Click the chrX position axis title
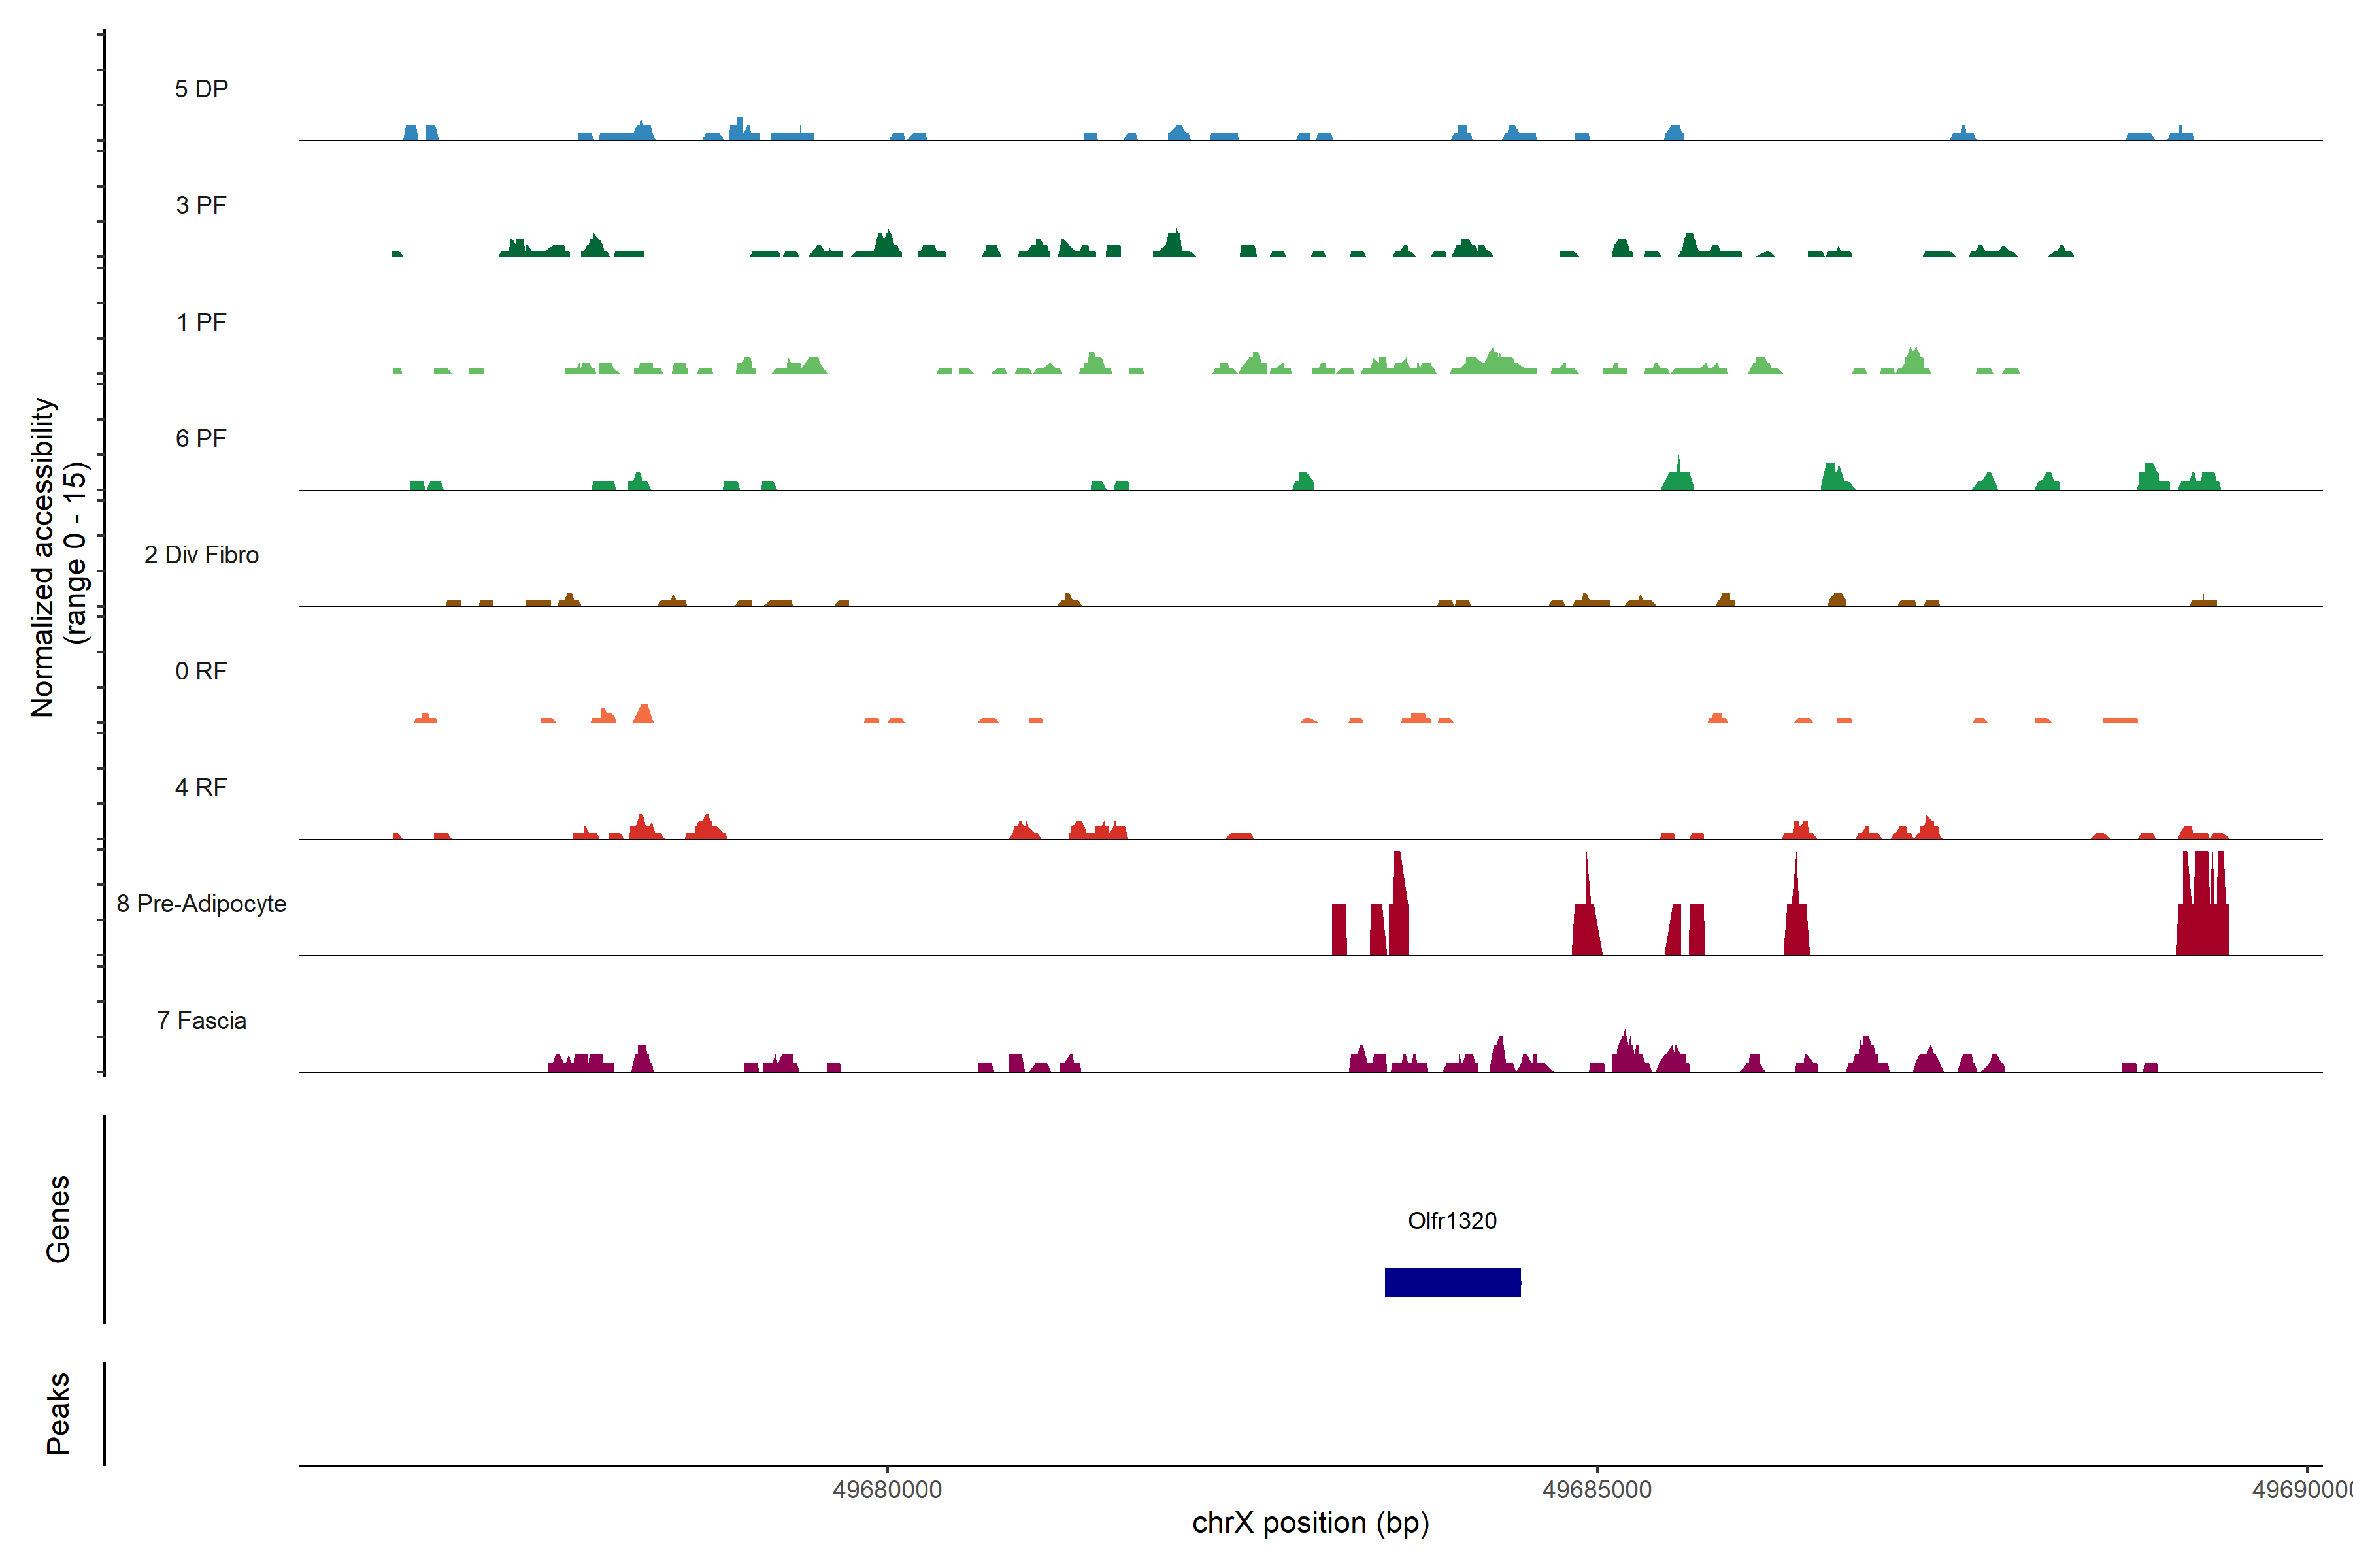The image size is (2353, 1568). [1310, 1523]
